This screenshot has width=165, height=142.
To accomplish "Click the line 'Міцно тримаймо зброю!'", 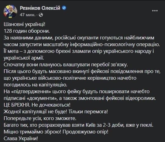I will (32, 132).
